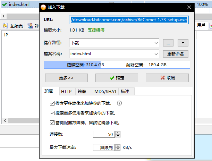Switch to the HTTP tab
The height and width of the screenshot is (161, 212).
[66, 92]
